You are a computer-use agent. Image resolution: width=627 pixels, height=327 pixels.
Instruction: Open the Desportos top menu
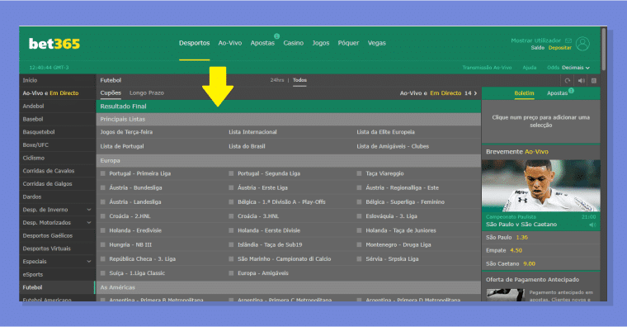pyautogui.click(x=195, y=43)
